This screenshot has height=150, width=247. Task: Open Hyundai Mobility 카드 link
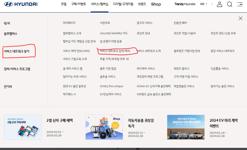coord(114,33)
